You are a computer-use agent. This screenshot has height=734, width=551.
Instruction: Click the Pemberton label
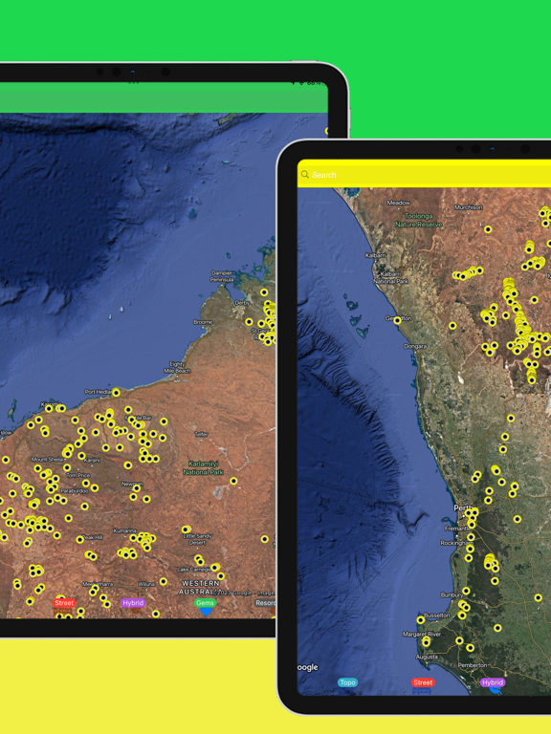pos(473,665)
